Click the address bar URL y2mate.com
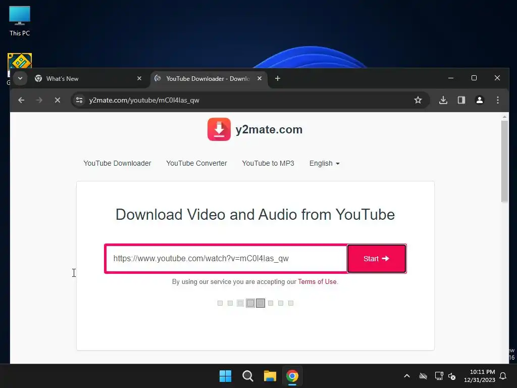 pos(144,101)
